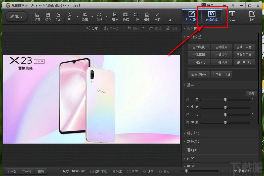Screen dimensions: 264x176
Task: Click the 自动白平衡 button
Action: 244,47
